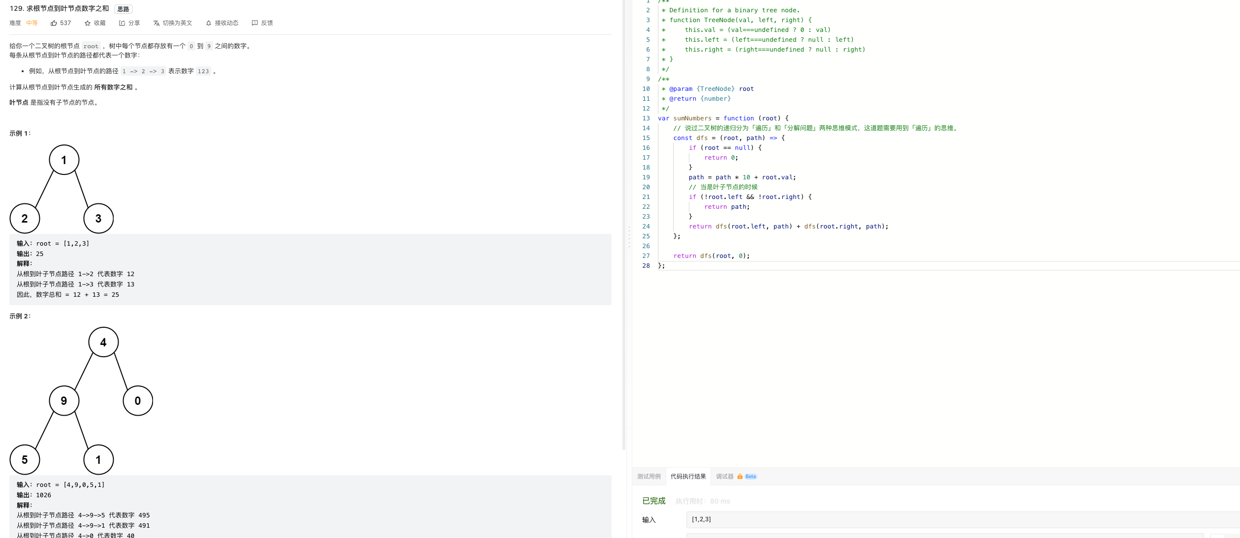Click the feedback speech-bubble icon
This screenshot has width=1240, height=538.
coord(254,23)
